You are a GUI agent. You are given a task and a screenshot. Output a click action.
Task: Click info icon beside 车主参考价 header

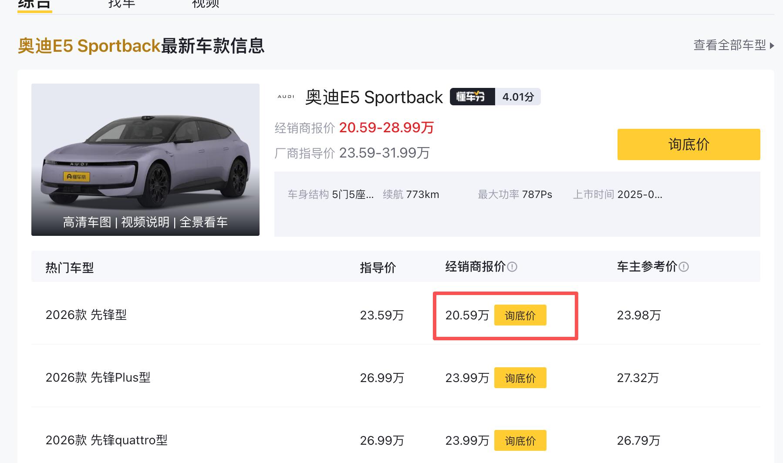(684, 267)
